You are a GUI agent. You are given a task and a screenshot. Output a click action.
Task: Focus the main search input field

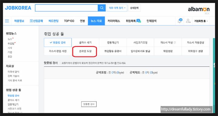click(x=66, y=8)
